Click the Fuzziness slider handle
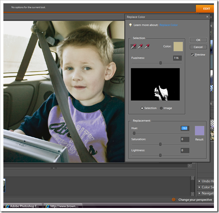This screenshot has height=213, width=219. click(x=160, y=63)
